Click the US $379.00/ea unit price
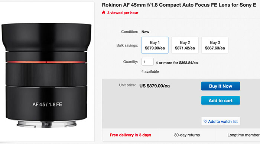The height and width of the screenshot is (144, 260). pos(155,86)
